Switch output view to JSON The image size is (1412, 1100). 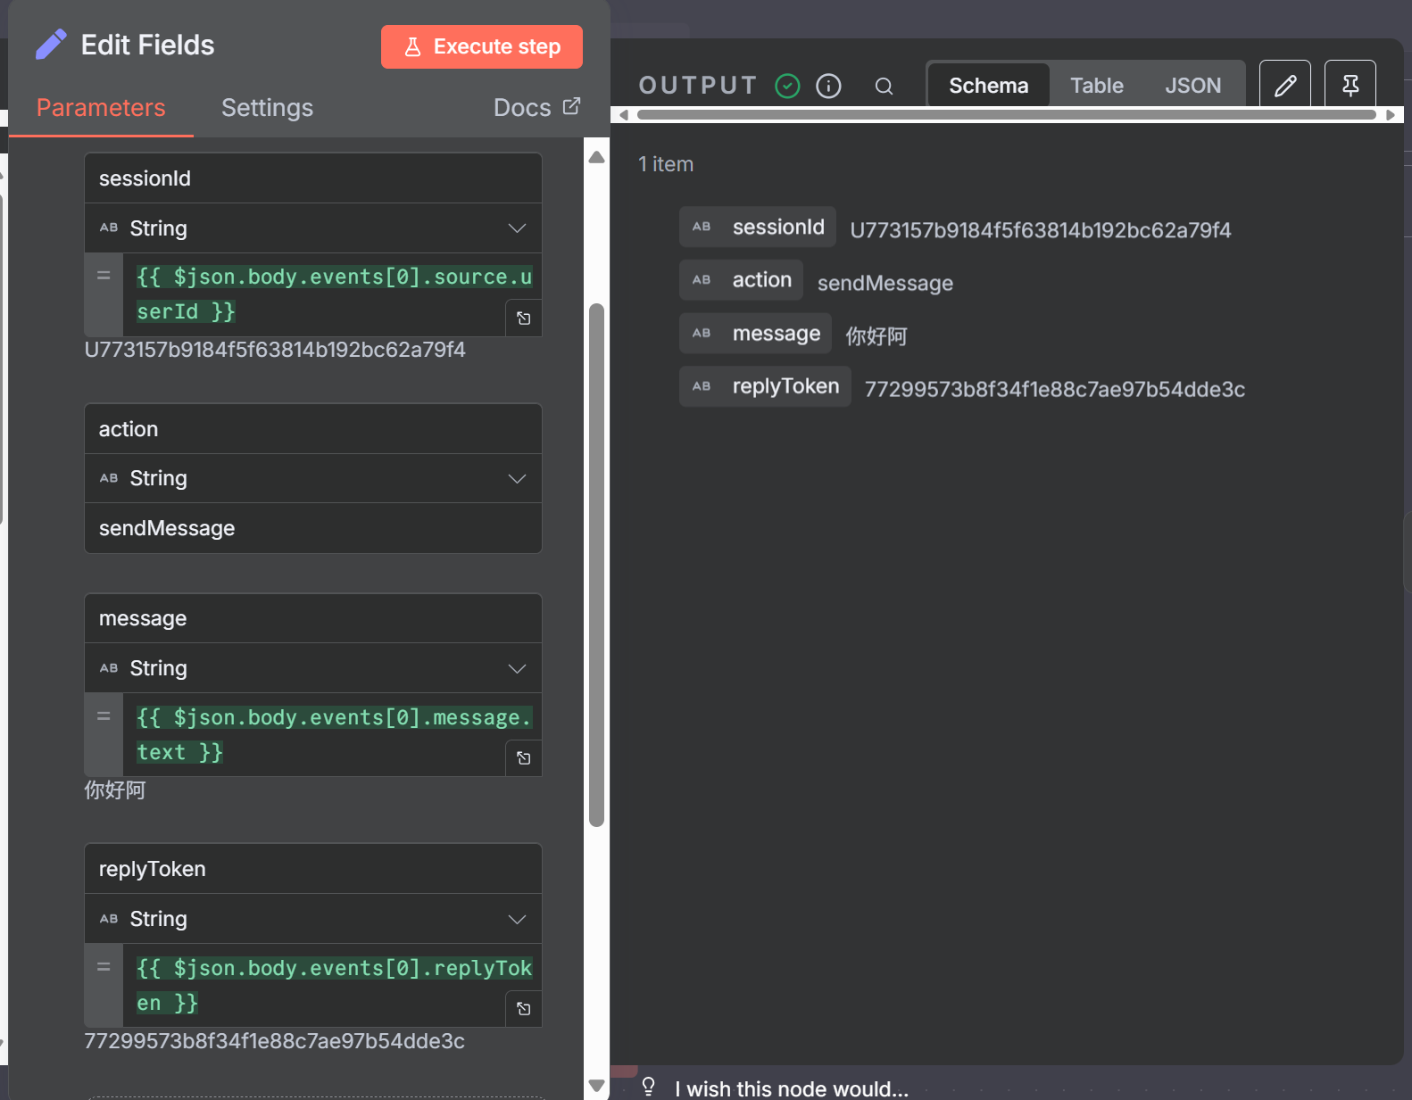click(x=1192, y=86)
